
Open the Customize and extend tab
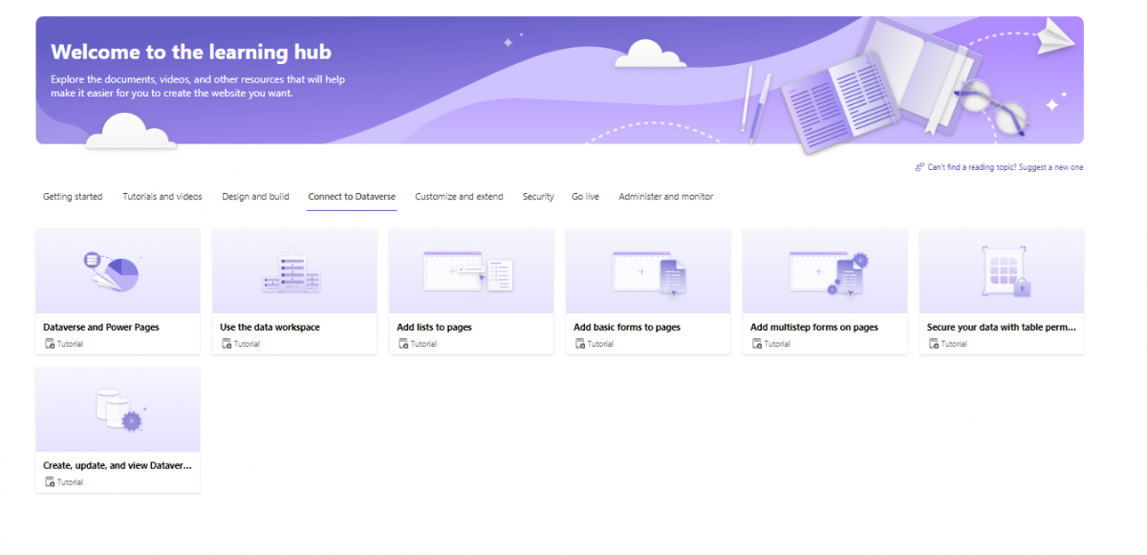pyautogui.click(x=459, y=196)
